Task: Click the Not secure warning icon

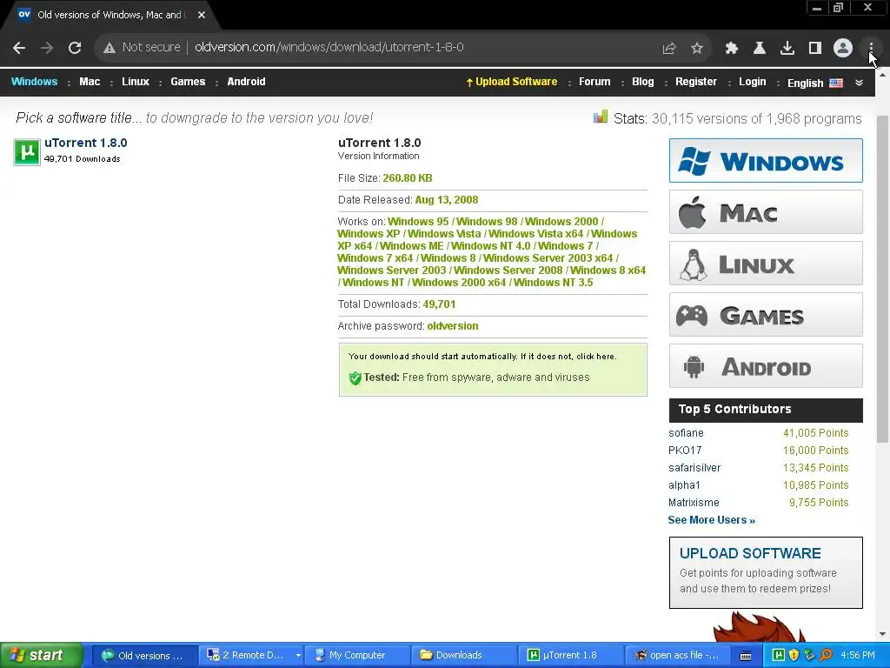Action: [x=110, y=48]
